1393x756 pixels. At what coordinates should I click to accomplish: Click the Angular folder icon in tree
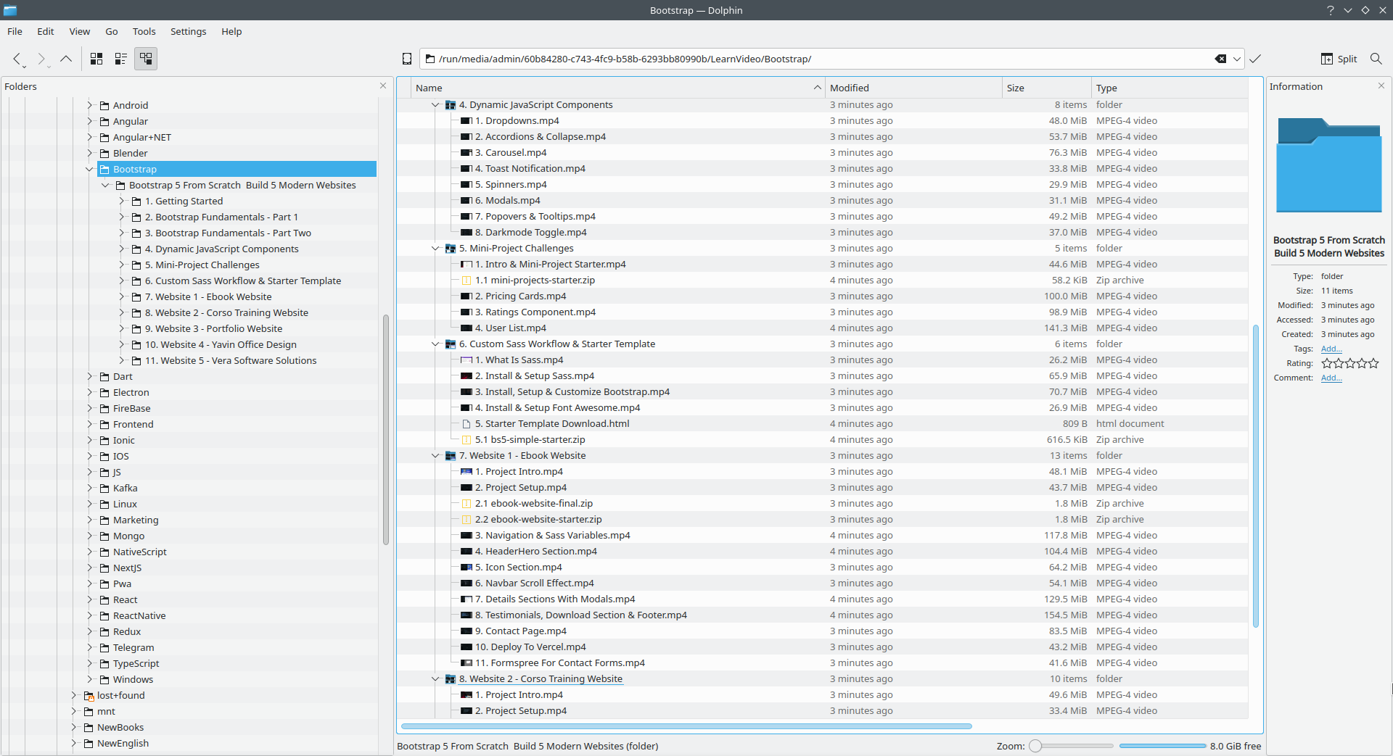pos(104,121)
